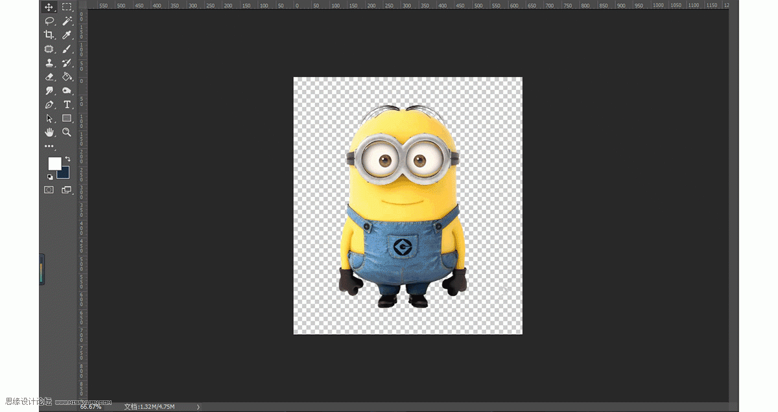This screenshot has height=412, width=778.
Task: Select the Move tool
Action: 49,7
